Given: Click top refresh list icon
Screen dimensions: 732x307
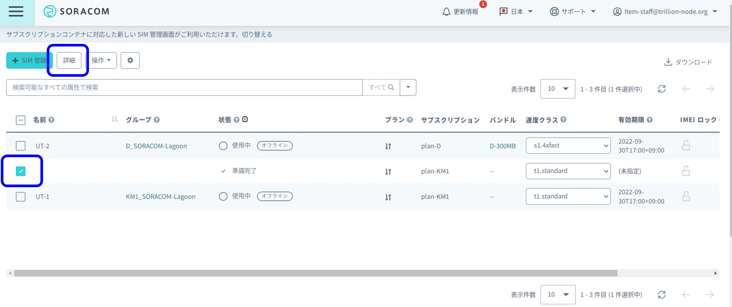Looking at the screenshot, I should 662,89.
